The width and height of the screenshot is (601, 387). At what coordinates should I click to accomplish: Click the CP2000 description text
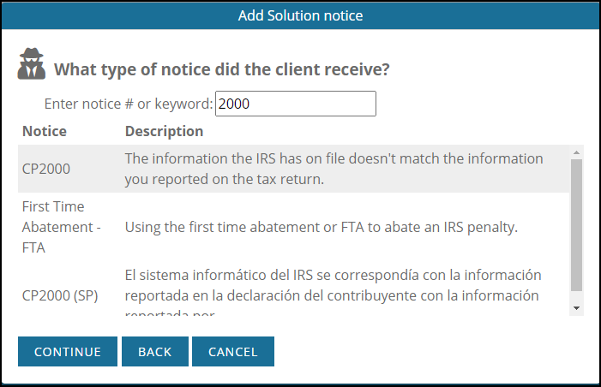pos(334,169)
